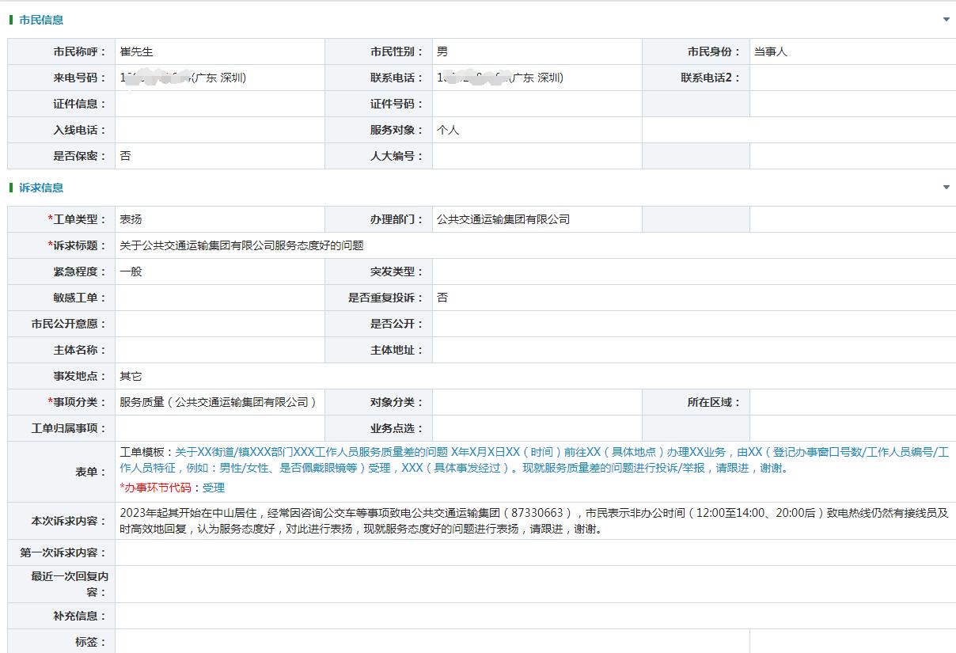The image size is (956, 653).
Task: Click the empty 联系电话2 field
Action: pyautogui.click(x=852, y=78)
